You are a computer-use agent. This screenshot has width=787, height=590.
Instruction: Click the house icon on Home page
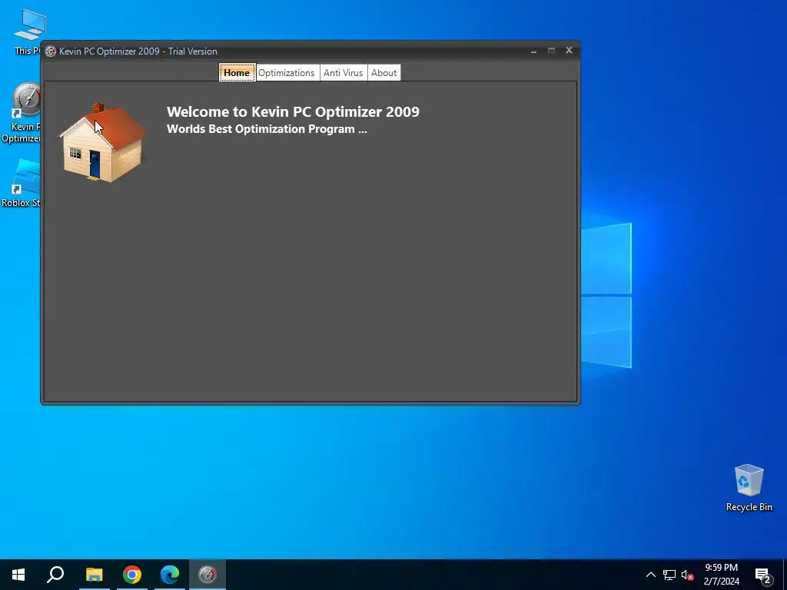[104, 143]
